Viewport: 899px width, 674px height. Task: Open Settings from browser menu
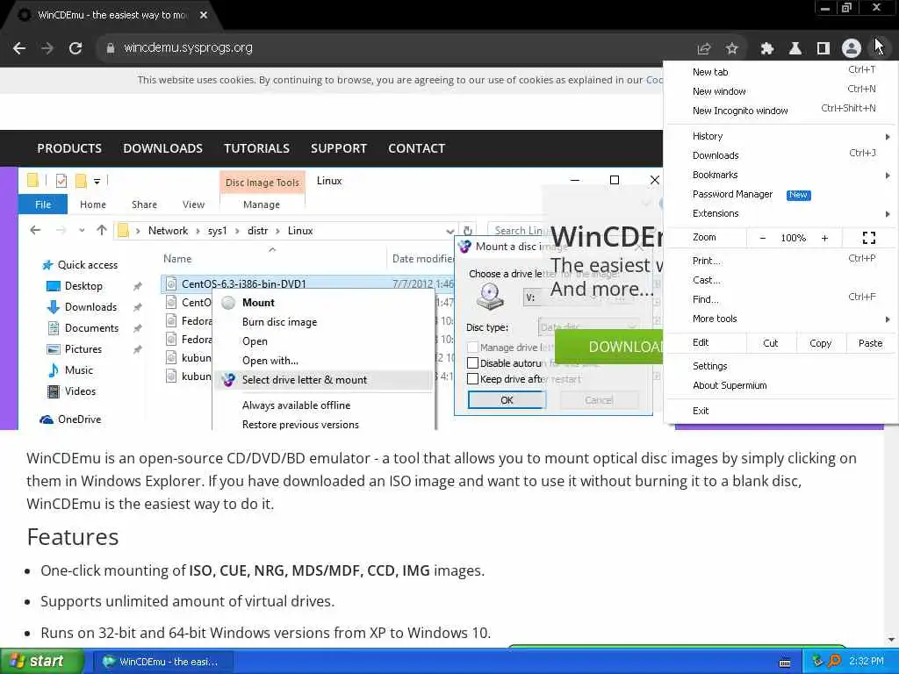coord(781,366)
